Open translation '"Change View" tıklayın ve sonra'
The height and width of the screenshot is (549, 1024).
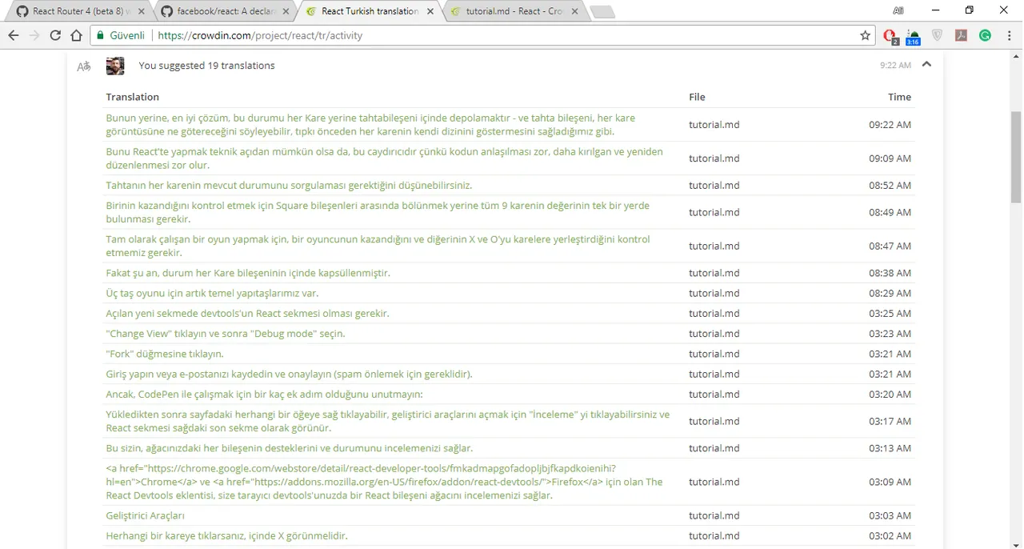pyautogui.click(x=226, y=334)
